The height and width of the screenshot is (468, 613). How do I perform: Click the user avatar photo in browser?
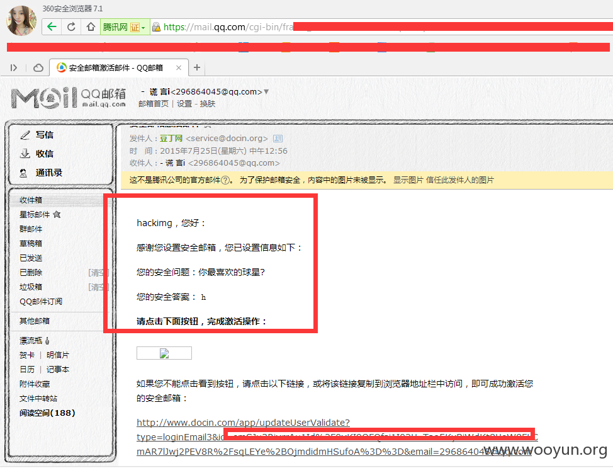pos(21,20)
